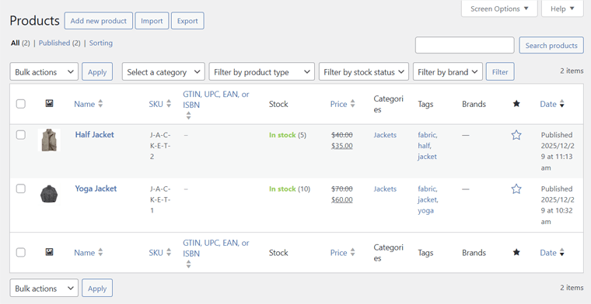Click the featured star in the bottom header
The height and width of the screenshot is (304, 591).
(516, 252)
